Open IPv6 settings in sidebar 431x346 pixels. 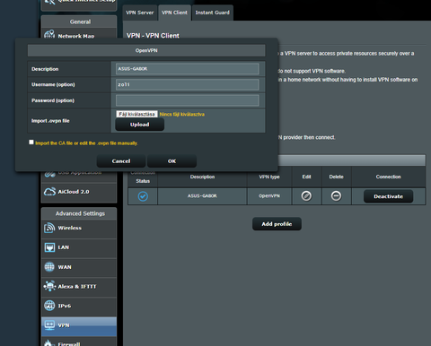pyautogui.click(x=79, y=306)
